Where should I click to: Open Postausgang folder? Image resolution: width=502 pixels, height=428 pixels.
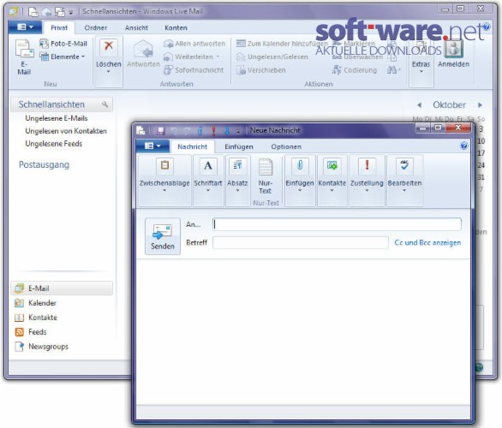pos(44,164)
